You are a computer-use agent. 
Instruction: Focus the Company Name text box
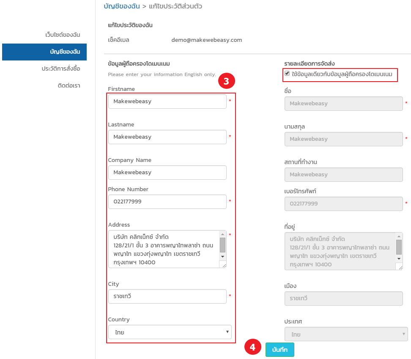tap(167, 173)
